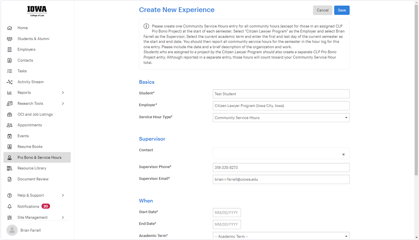Click the Brian Farrell avatar icon
Image resolution: width=419 pixels, height=240 pixels.
[x=12, y=230]
